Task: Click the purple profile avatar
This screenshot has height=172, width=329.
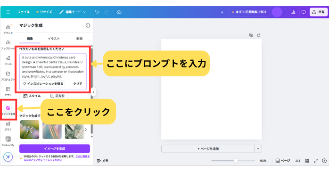Action: [277, 12]
